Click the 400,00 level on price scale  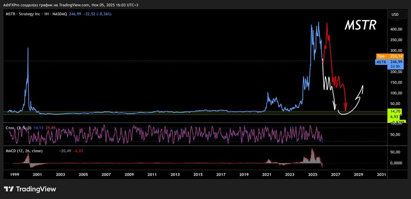[396, 30]
